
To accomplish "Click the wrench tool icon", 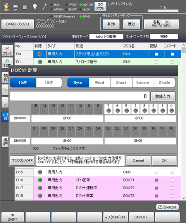I will pyautogui.click(x=45, y=7).
